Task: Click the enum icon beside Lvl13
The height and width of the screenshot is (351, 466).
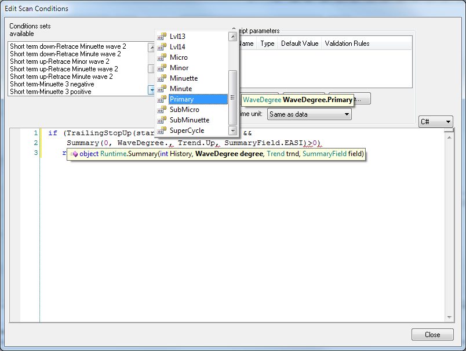Action: 161,36
